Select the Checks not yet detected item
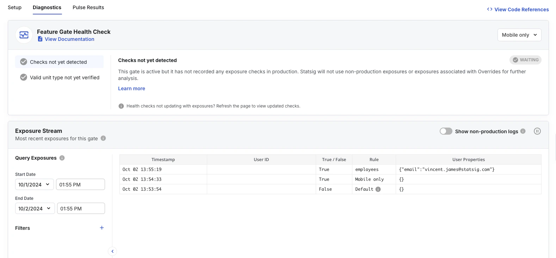This screenshot has height=258, width=556. pyautogui.click(x=59, y=62)
